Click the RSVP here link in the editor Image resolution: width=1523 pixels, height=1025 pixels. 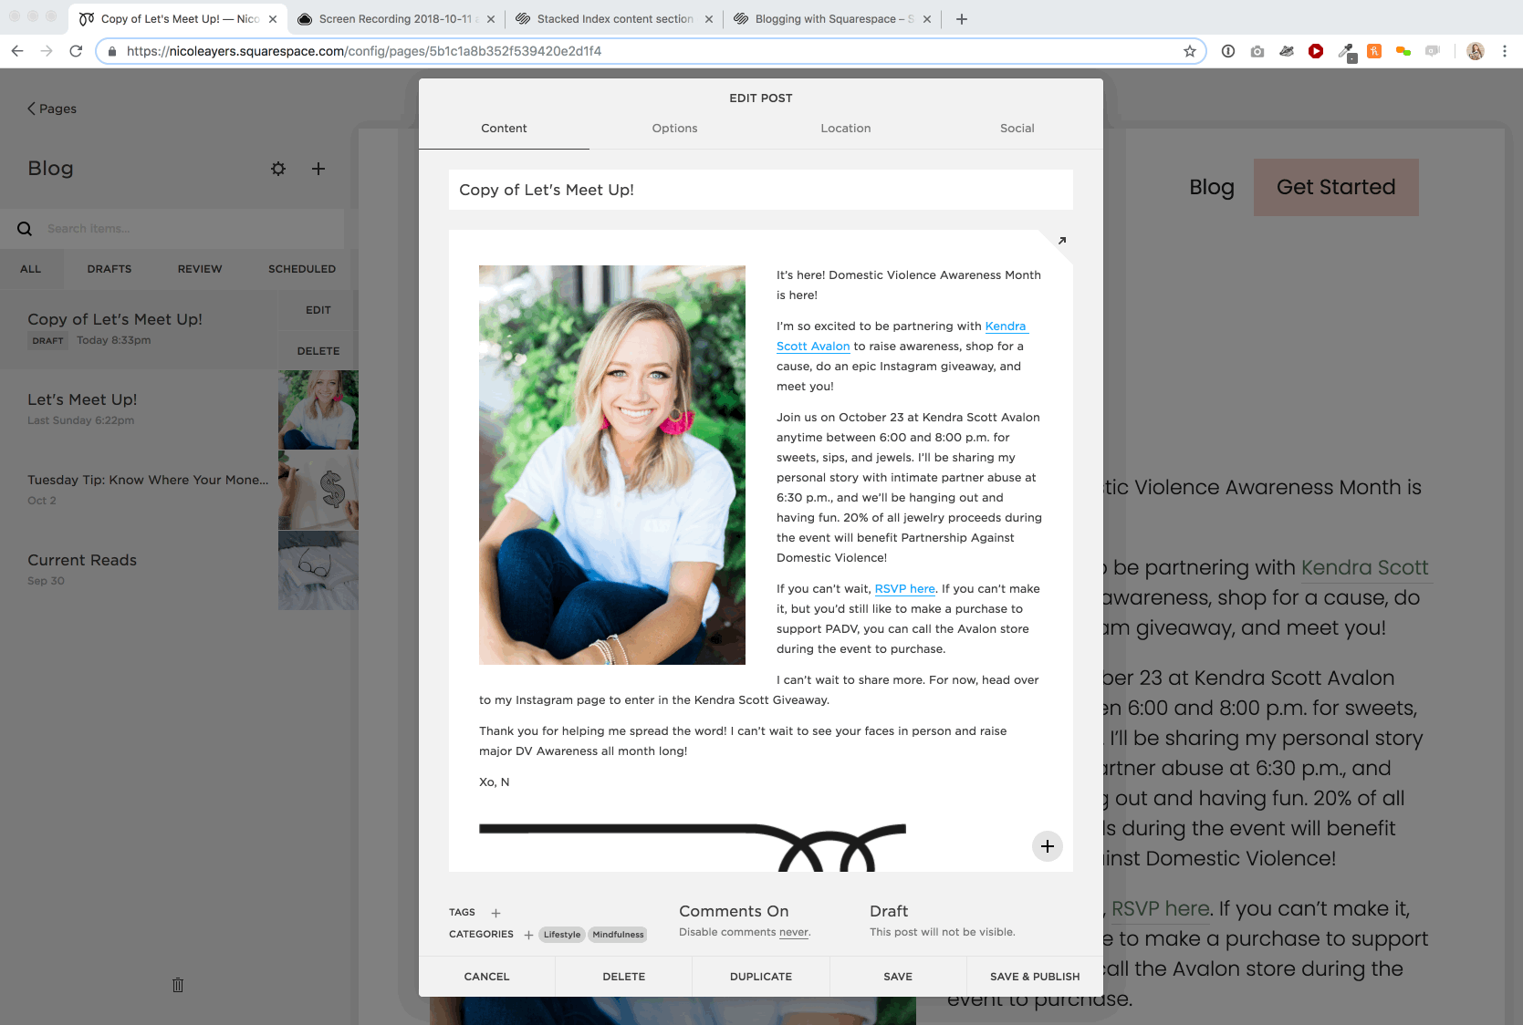coord(904,589)
